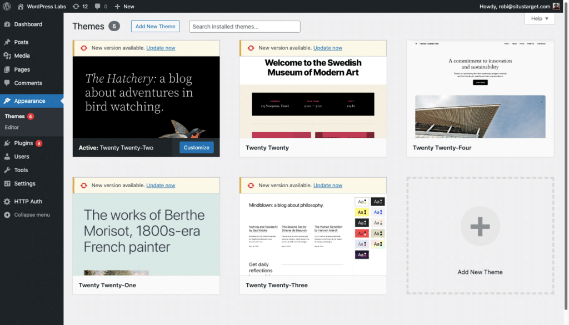Click the Twenty Twenty-Three theme name
This screenshot has height=325, width=569.
click(x=277, y=285)
